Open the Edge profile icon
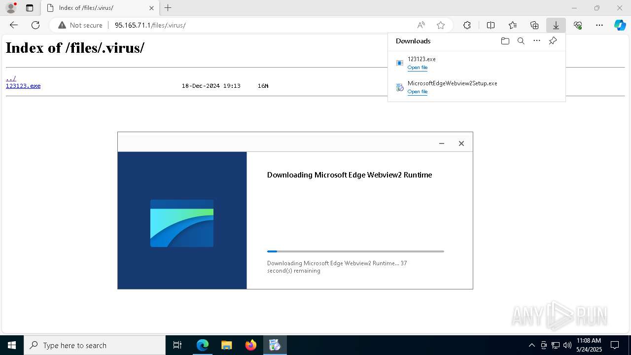 click(x=10, y=8)
